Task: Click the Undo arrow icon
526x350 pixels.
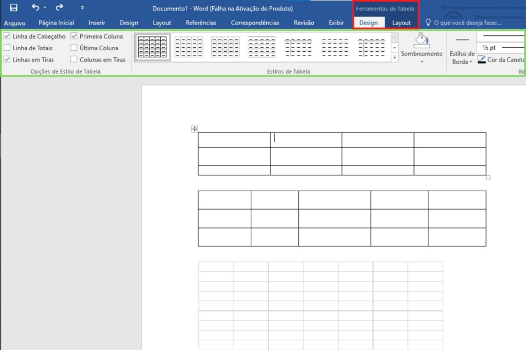Action: click(x=35, y=8)
